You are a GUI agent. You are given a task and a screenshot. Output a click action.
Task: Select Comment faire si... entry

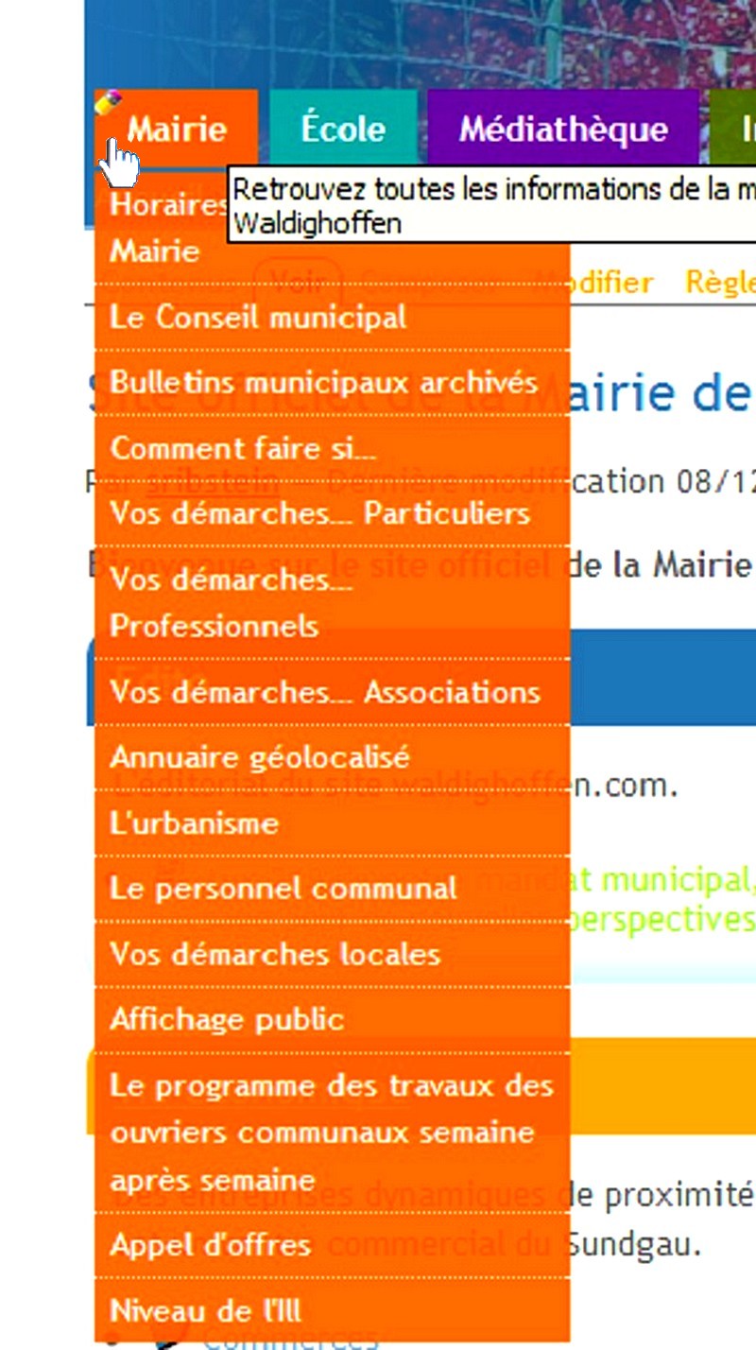point(243,447)
